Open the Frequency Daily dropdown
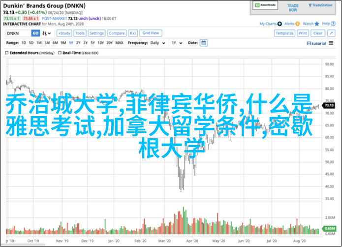This screenshot has width=342, height=247. coord(157,43)
